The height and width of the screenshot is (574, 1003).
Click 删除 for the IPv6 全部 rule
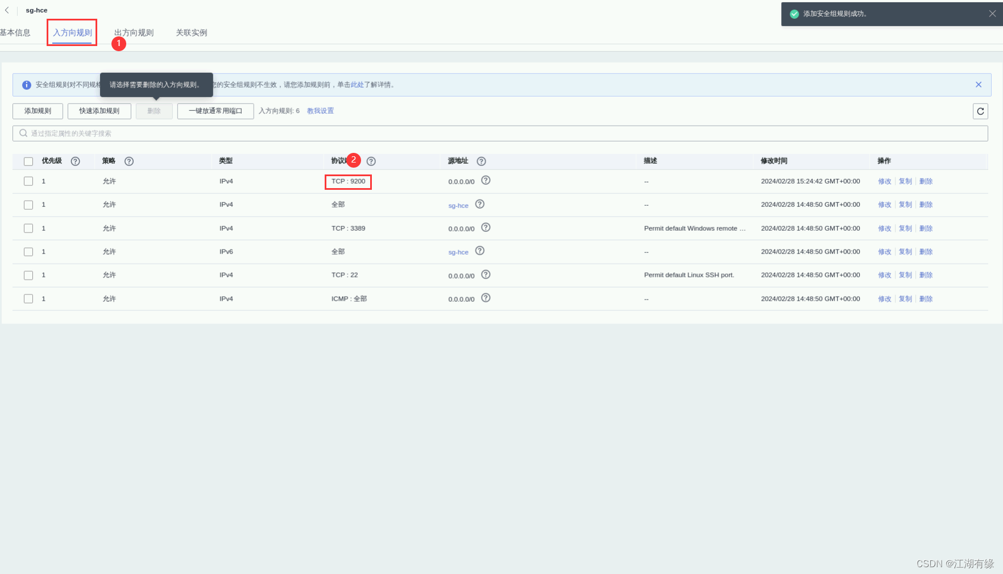[x=926, y=252]
